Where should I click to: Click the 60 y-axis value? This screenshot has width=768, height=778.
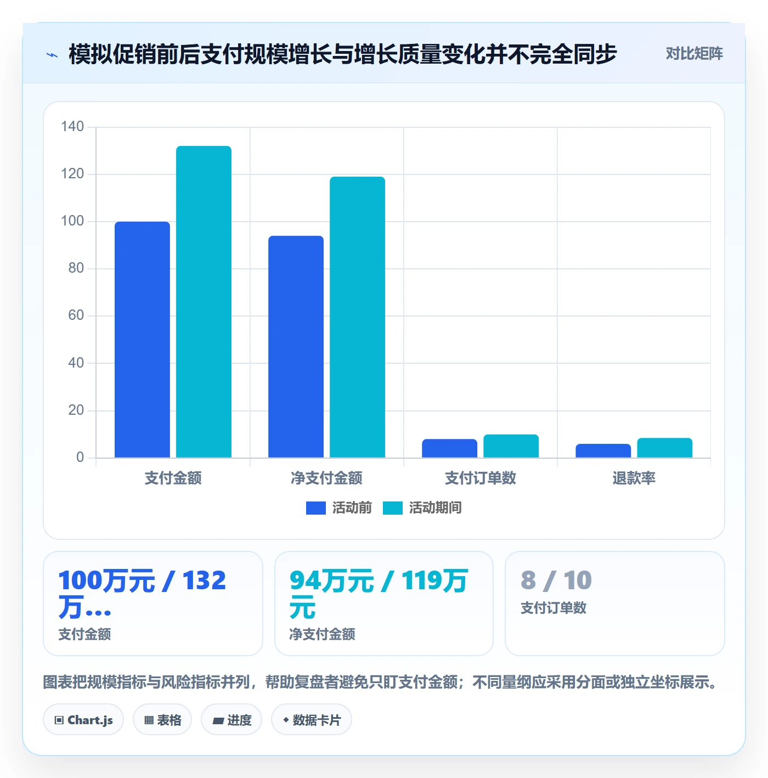76,315
